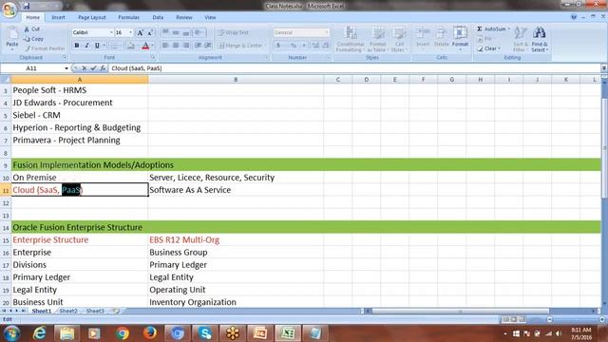
Task: Click the Insert Function fx icon
Action: pos(103,68)
